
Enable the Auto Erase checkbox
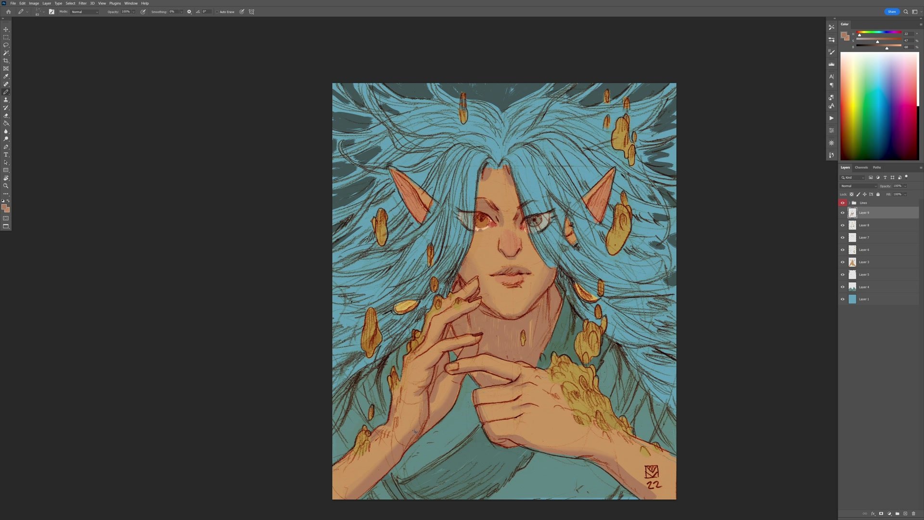[x=217, y=12]
